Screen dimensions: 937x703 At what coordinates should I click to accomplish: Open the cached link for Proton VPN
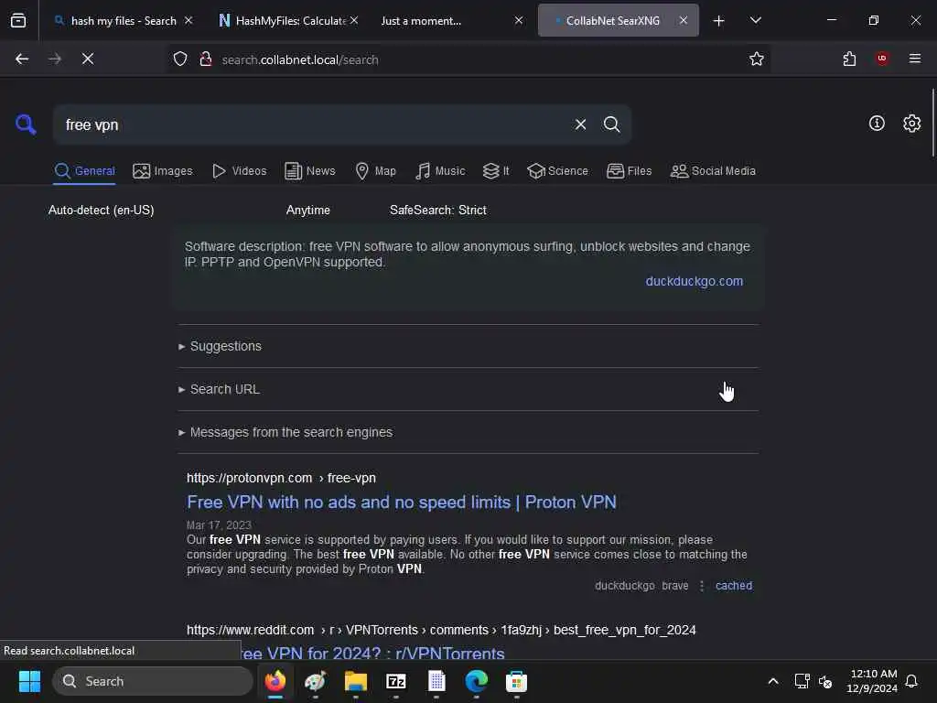tap(733, 586)
